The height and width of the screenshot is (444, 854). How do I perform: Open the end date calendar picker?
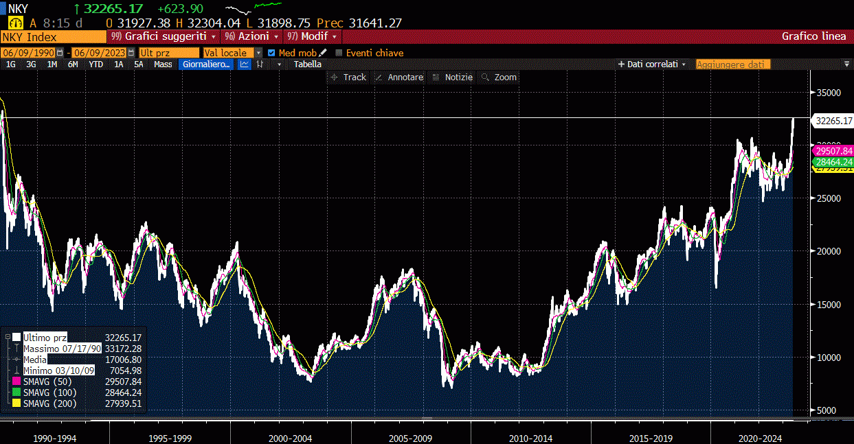pos(131,53)
